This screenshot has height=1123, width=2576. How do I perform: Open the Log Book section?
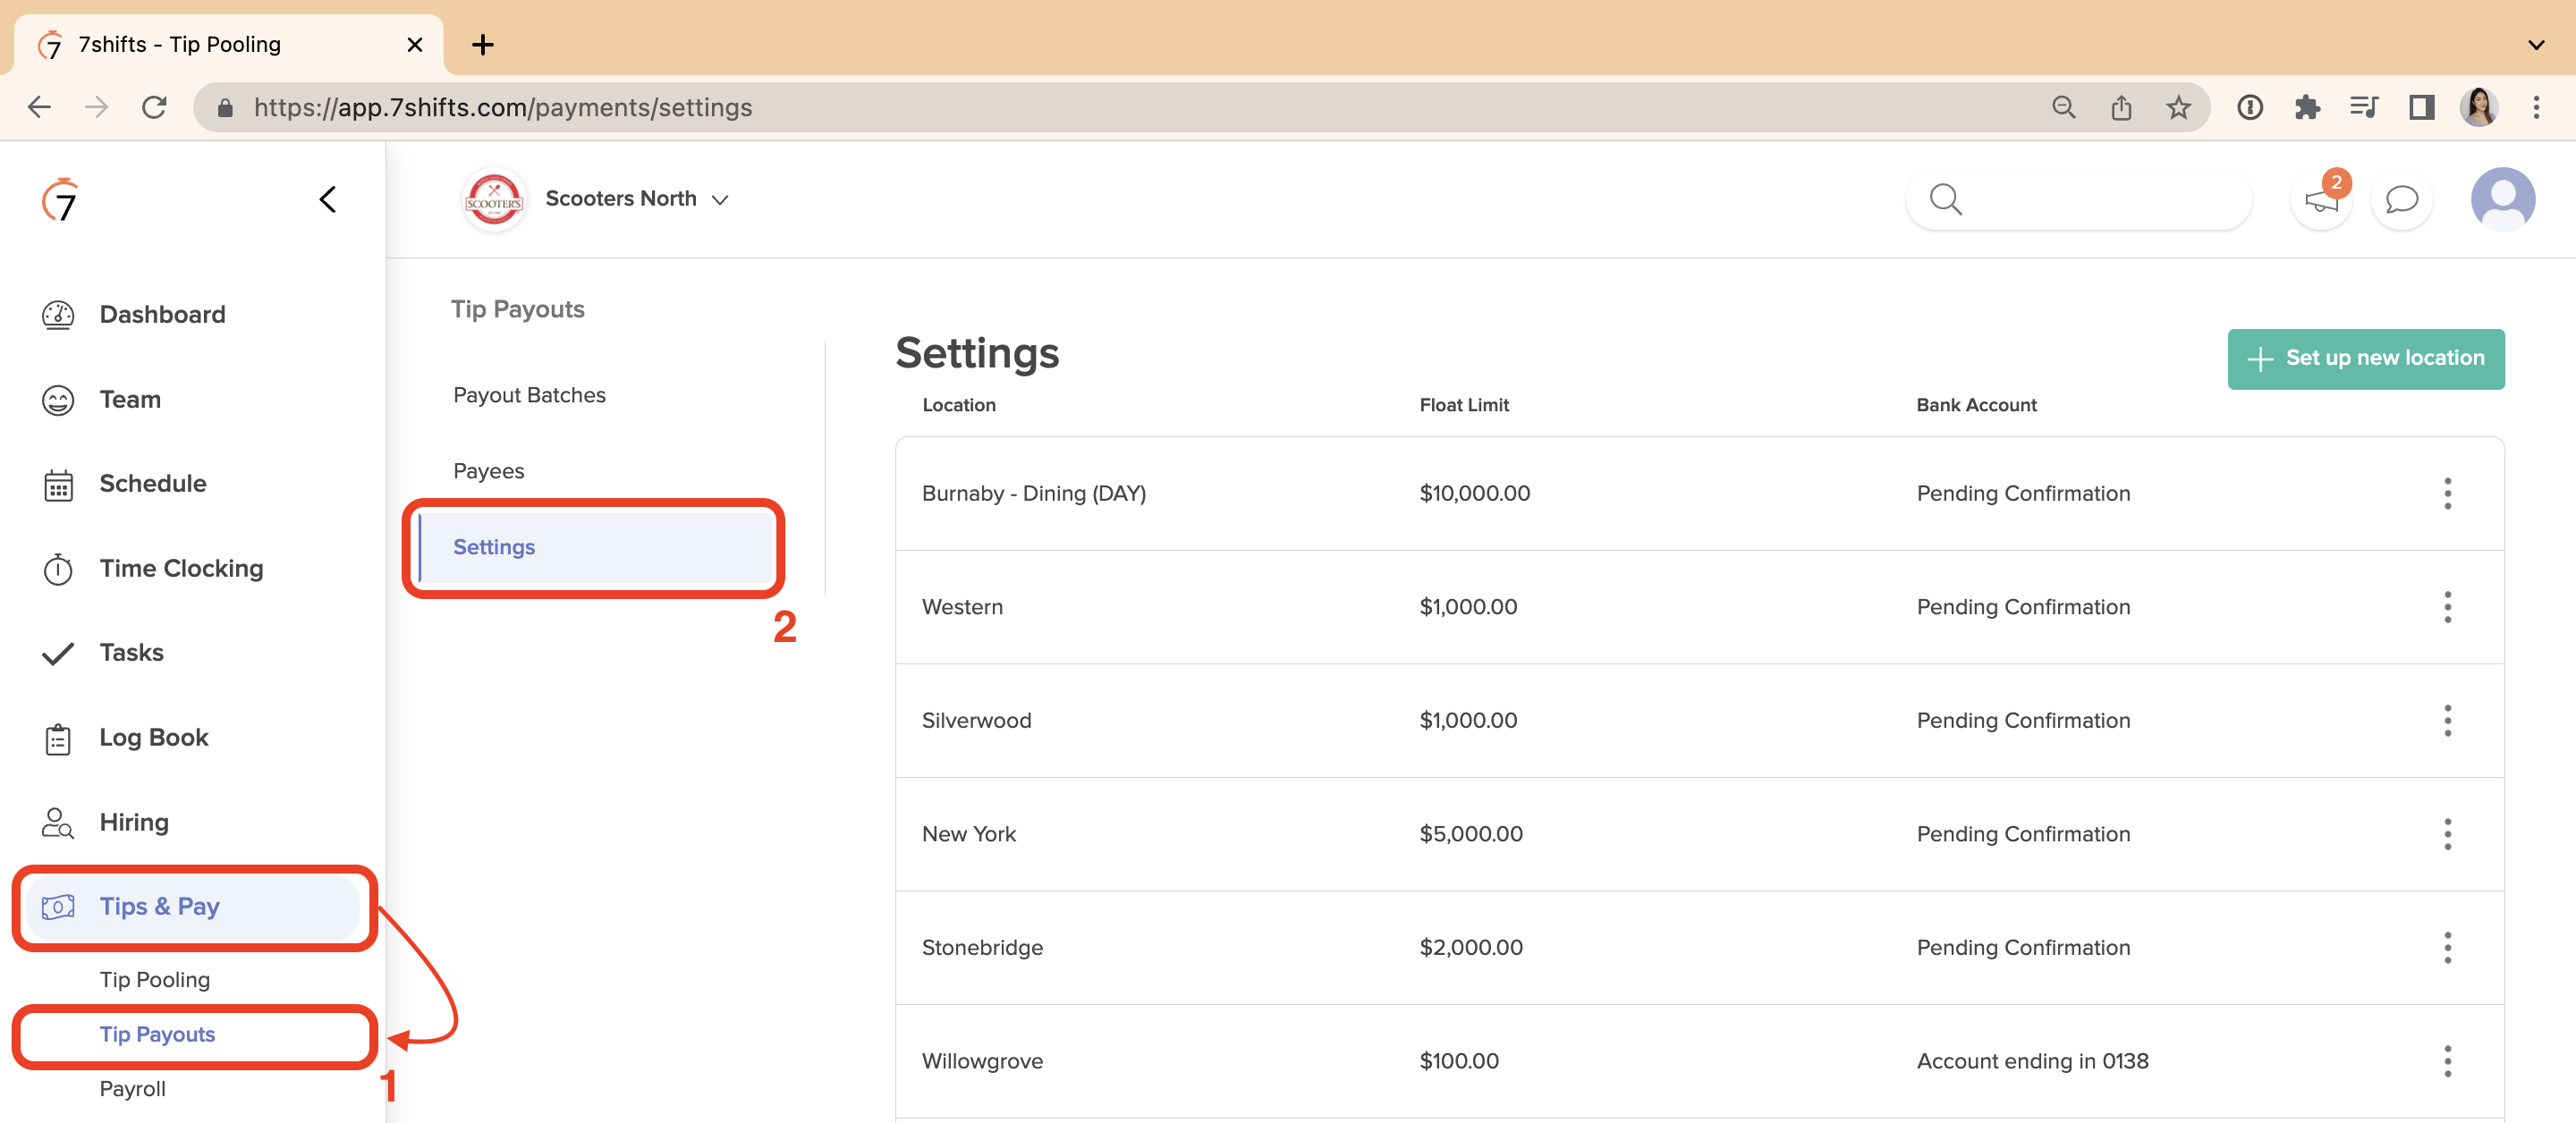coord(153,738)
